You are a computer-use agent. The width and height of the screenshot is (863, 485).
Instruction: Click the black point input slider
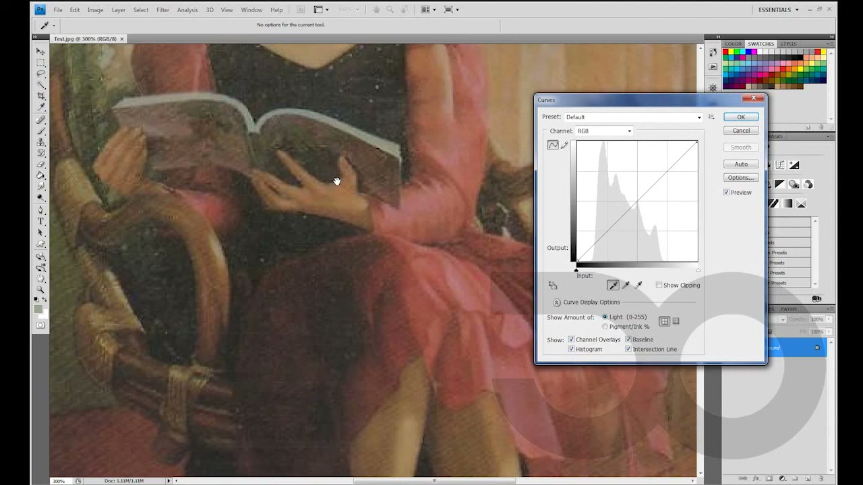tap(576, 270)
